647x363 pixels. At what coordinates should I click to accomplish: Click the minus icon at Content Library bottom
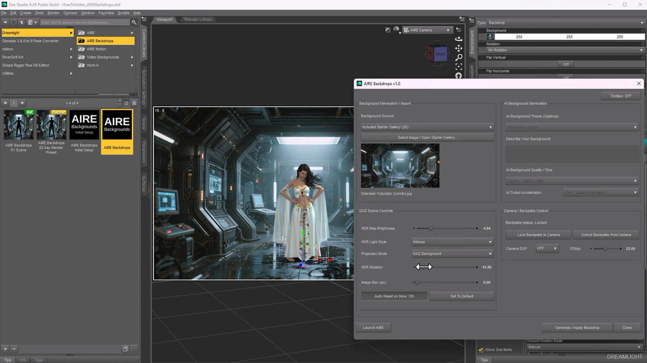tap(14, 349)
